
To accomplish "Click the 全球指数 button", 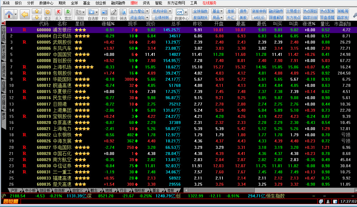I will (200, 11).
